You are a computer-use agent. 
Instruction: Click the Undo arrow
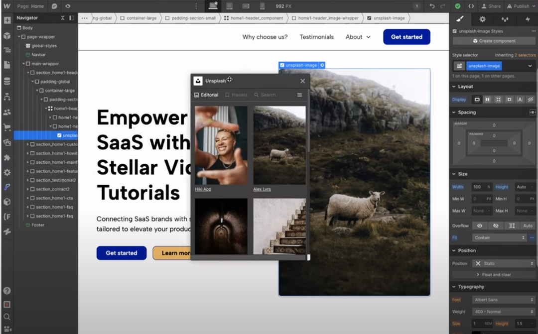(x=432, y=6)
